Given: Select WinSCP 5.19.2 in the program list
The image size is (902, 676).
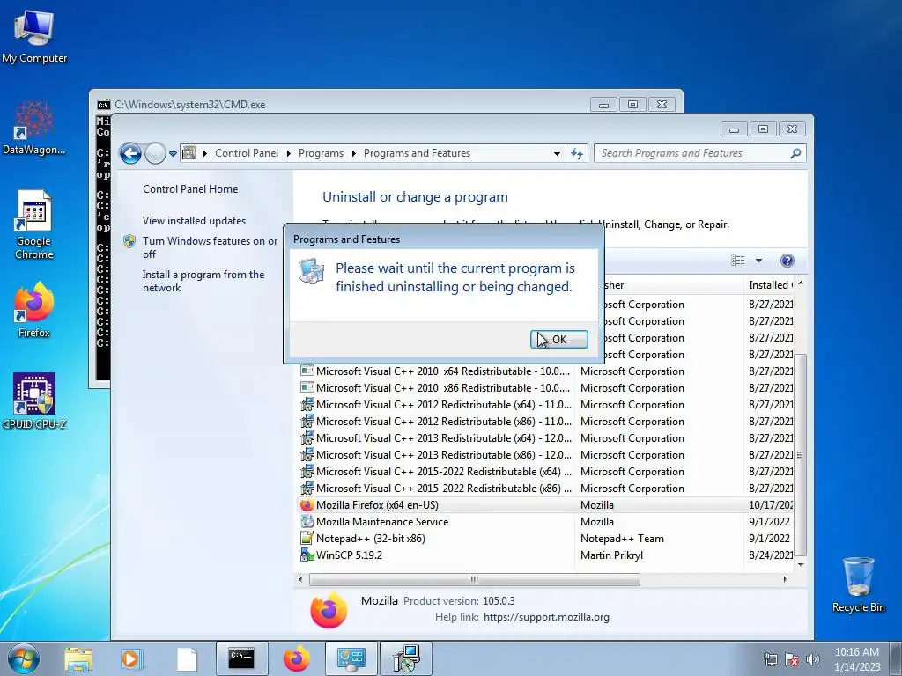Looking at the screenshot, I should tap(545, 555).
